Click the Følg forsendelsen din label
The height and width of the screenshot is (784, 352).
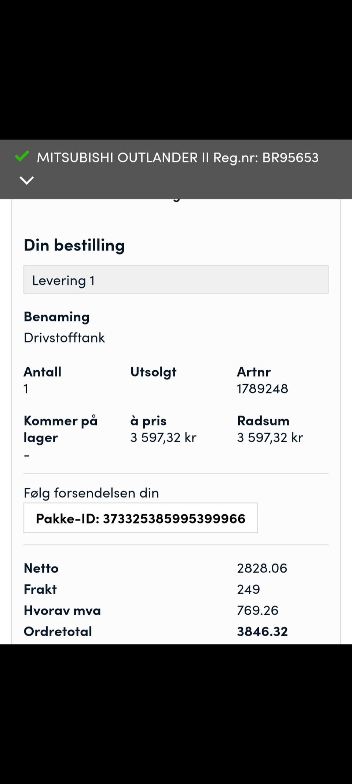click(x=91, y=493)
